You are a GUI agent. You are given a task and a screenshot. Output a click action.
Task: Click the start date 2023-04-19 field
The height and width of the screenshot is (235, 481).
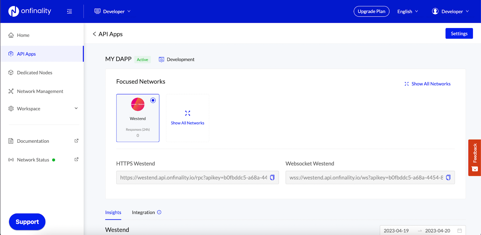[396, 230]
